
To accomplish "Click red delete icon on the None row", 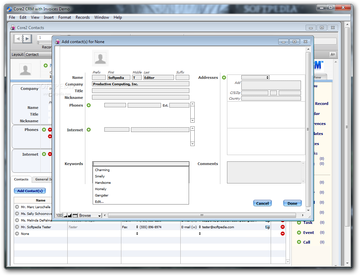I will coord(283,234).
